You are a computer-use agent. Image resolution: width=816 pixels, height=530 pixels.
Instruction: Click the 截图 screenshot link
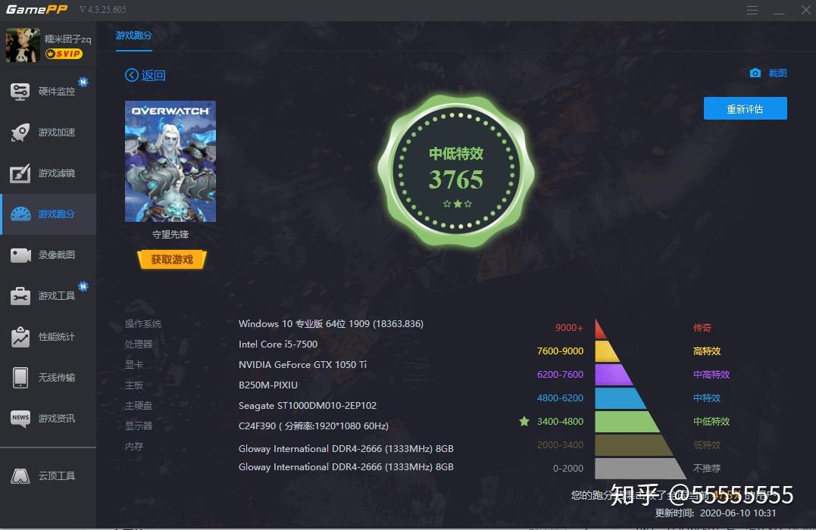[x=777, y=73]
